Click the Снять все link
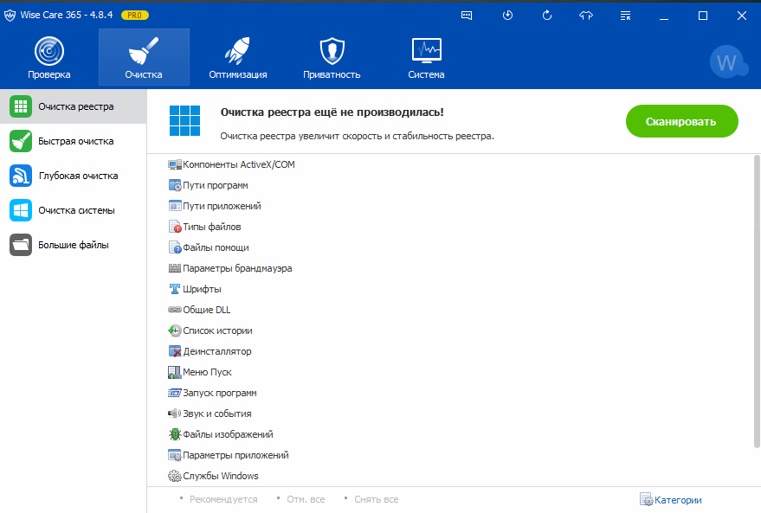 point(376,499)
